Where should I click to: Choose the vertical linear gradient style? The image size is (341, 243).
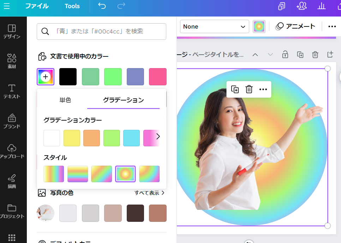point(78,174)
